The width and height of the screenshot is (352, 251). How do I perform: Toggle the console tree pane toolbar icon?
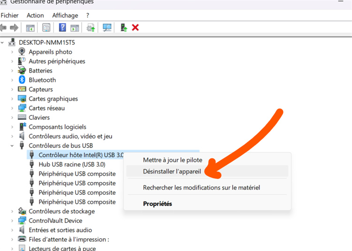tap(31, 28)
